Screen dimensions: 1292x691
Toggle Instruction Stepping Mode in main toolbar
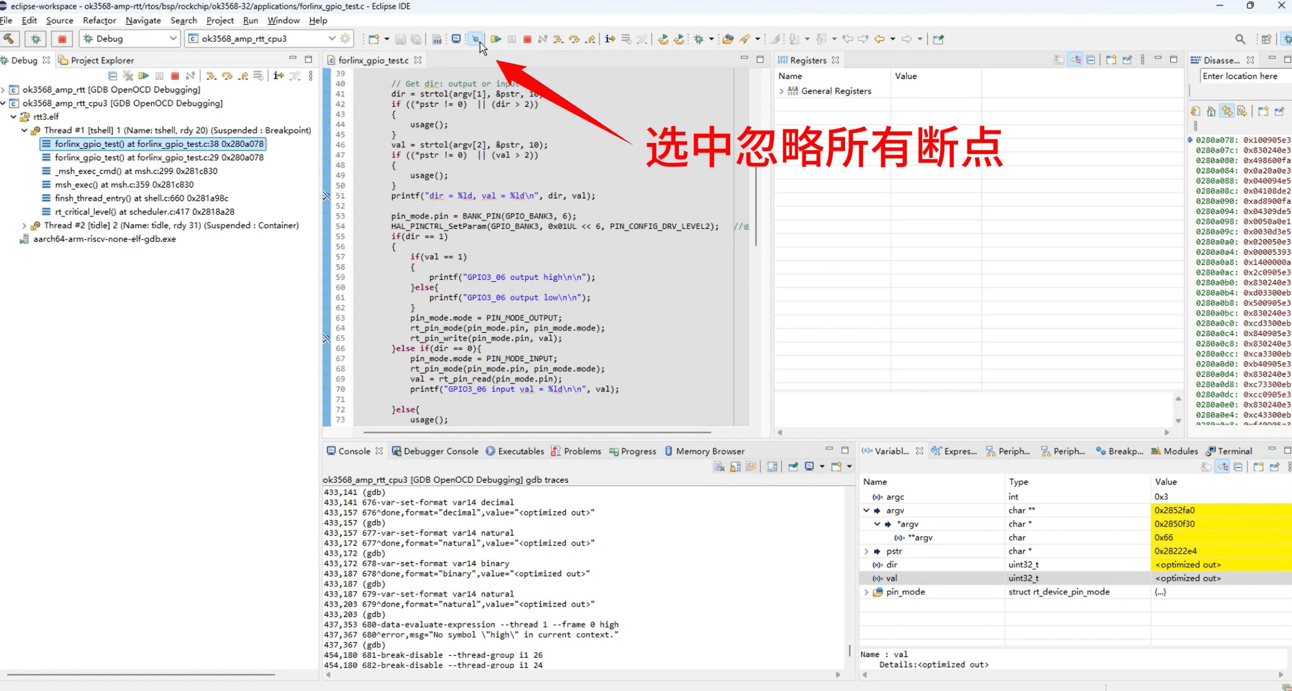coord(610,39)
